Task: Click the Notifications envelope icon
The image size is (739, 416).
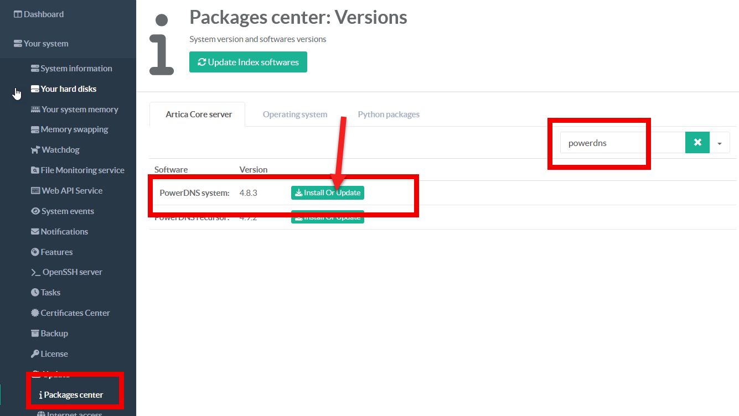Action: point(35,232)
